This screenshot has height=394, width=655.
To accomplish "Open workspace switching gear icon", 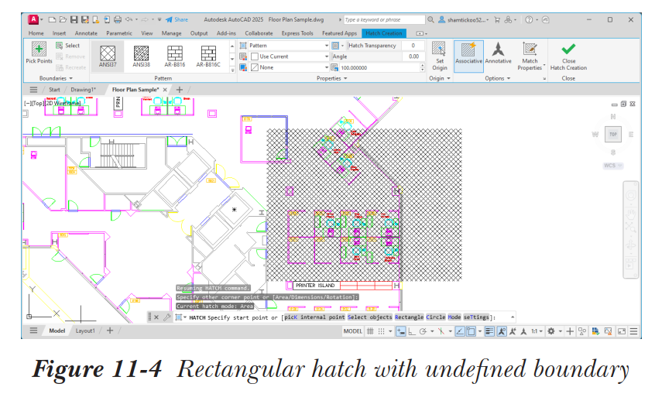I will (x=551, y=331).
